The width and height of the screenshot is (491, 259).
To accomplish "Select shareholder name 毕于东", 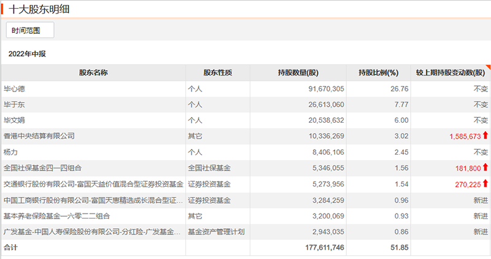I will pyautogui.click(x=14, y=104).
